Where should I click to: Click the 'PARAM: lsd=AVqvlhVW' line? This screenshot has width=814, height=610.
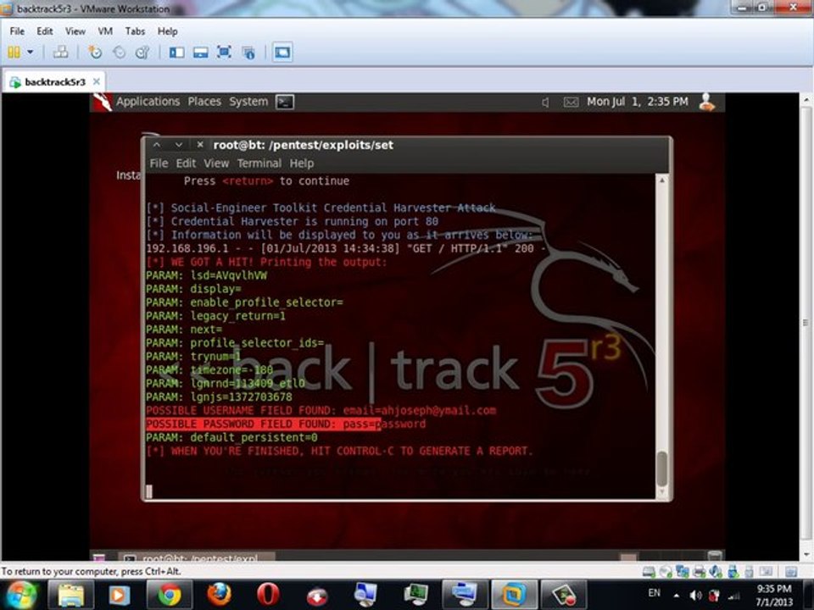point(207,275)
